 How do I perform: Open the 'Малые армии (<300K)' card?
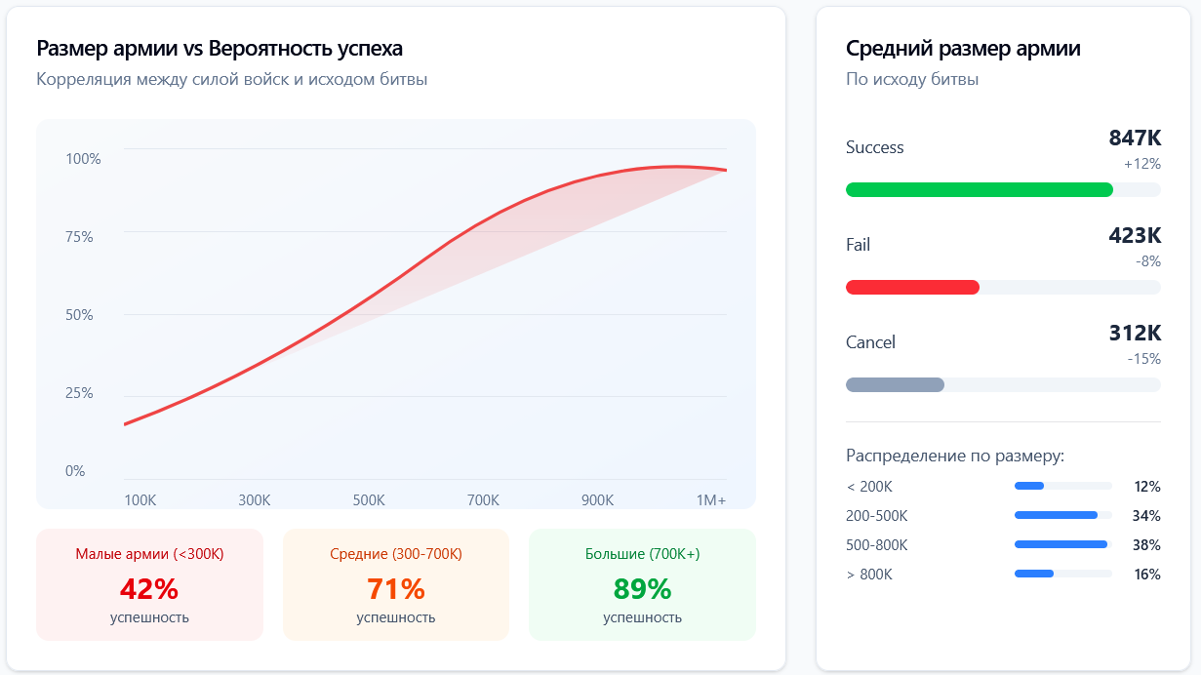tap(149, 584)
